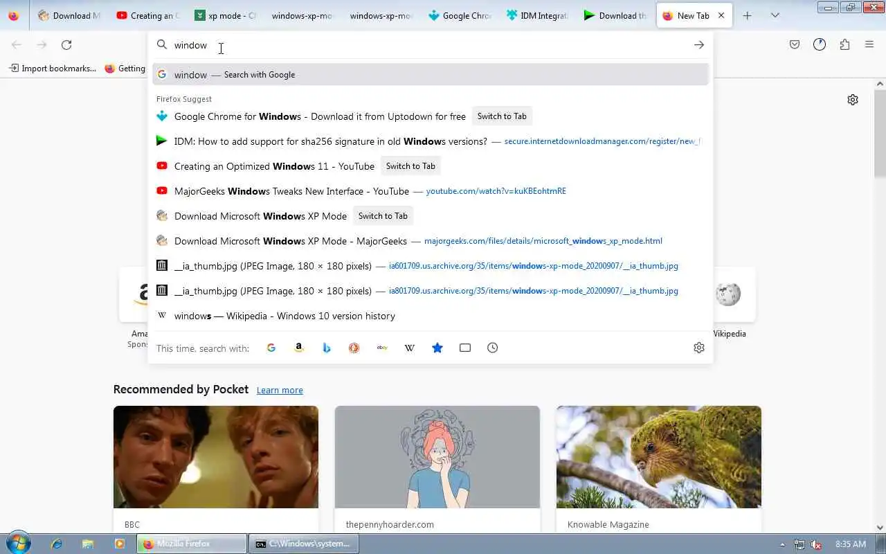This screenshot has width=886, height=554.
Task: Open Windows Explorer from taskbar
Action: tap(88, 544)
